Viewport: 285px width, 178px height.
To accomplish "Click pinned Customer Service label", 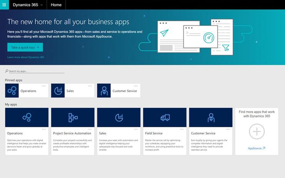I will (x=125, y=91).
